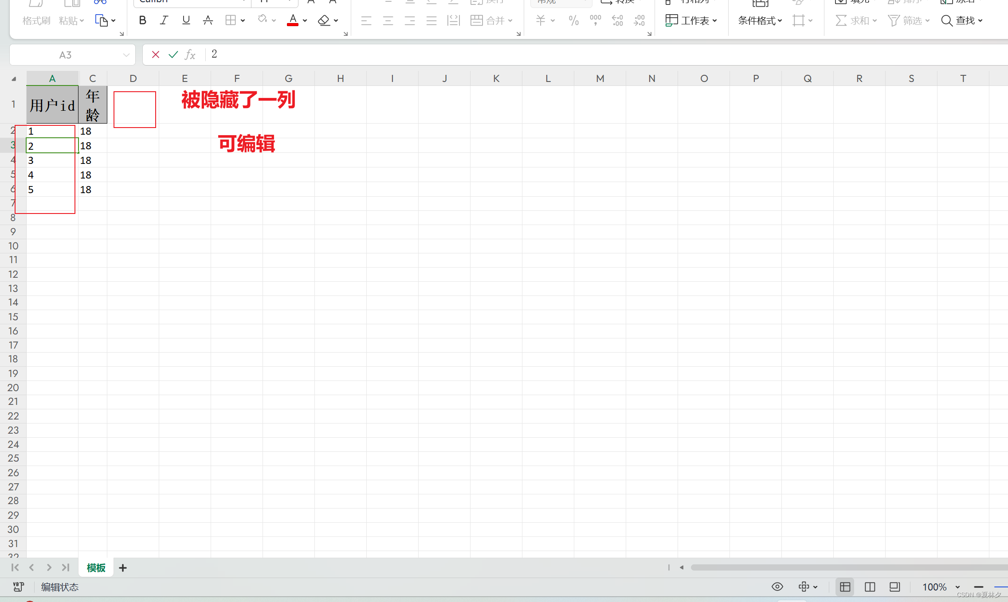Center align text horizontally
Image resolution: width=1008 pixels, height=602 pixels.
tap(388, 21)
